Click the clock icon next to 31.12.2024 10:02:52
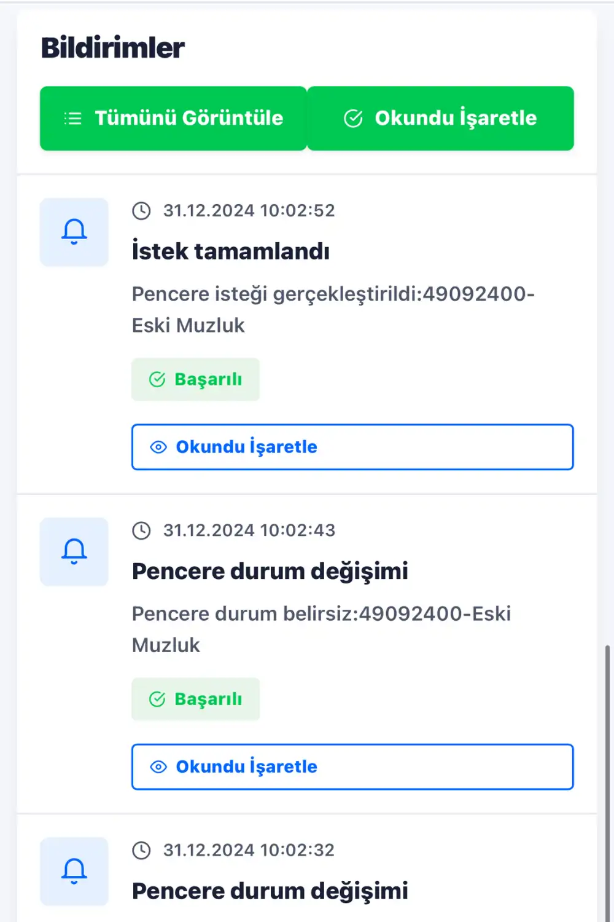This screenshot has width=614, height=922. 142,210
